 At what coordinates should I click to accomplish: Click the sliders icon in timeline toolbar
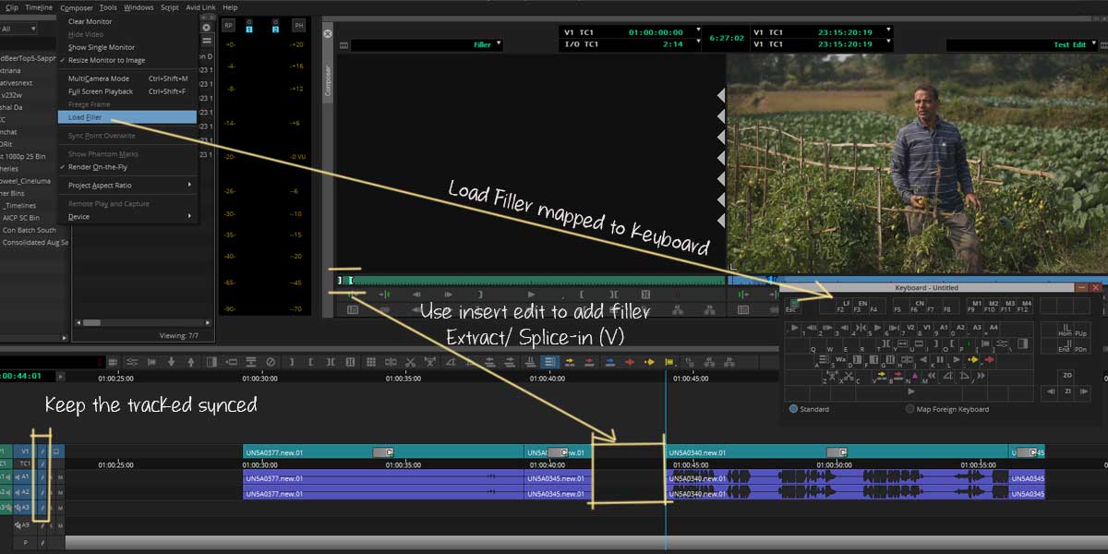(132, 362)
